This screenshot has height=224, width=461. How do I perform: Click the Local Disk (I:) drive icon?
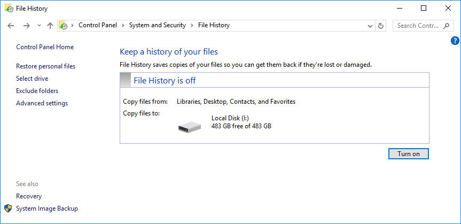[x=190, y=127]
